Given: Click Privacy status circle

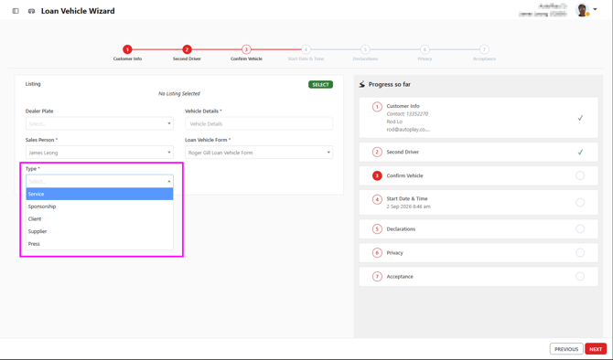Looking at the screenshot, I should (x=580, y=252).
